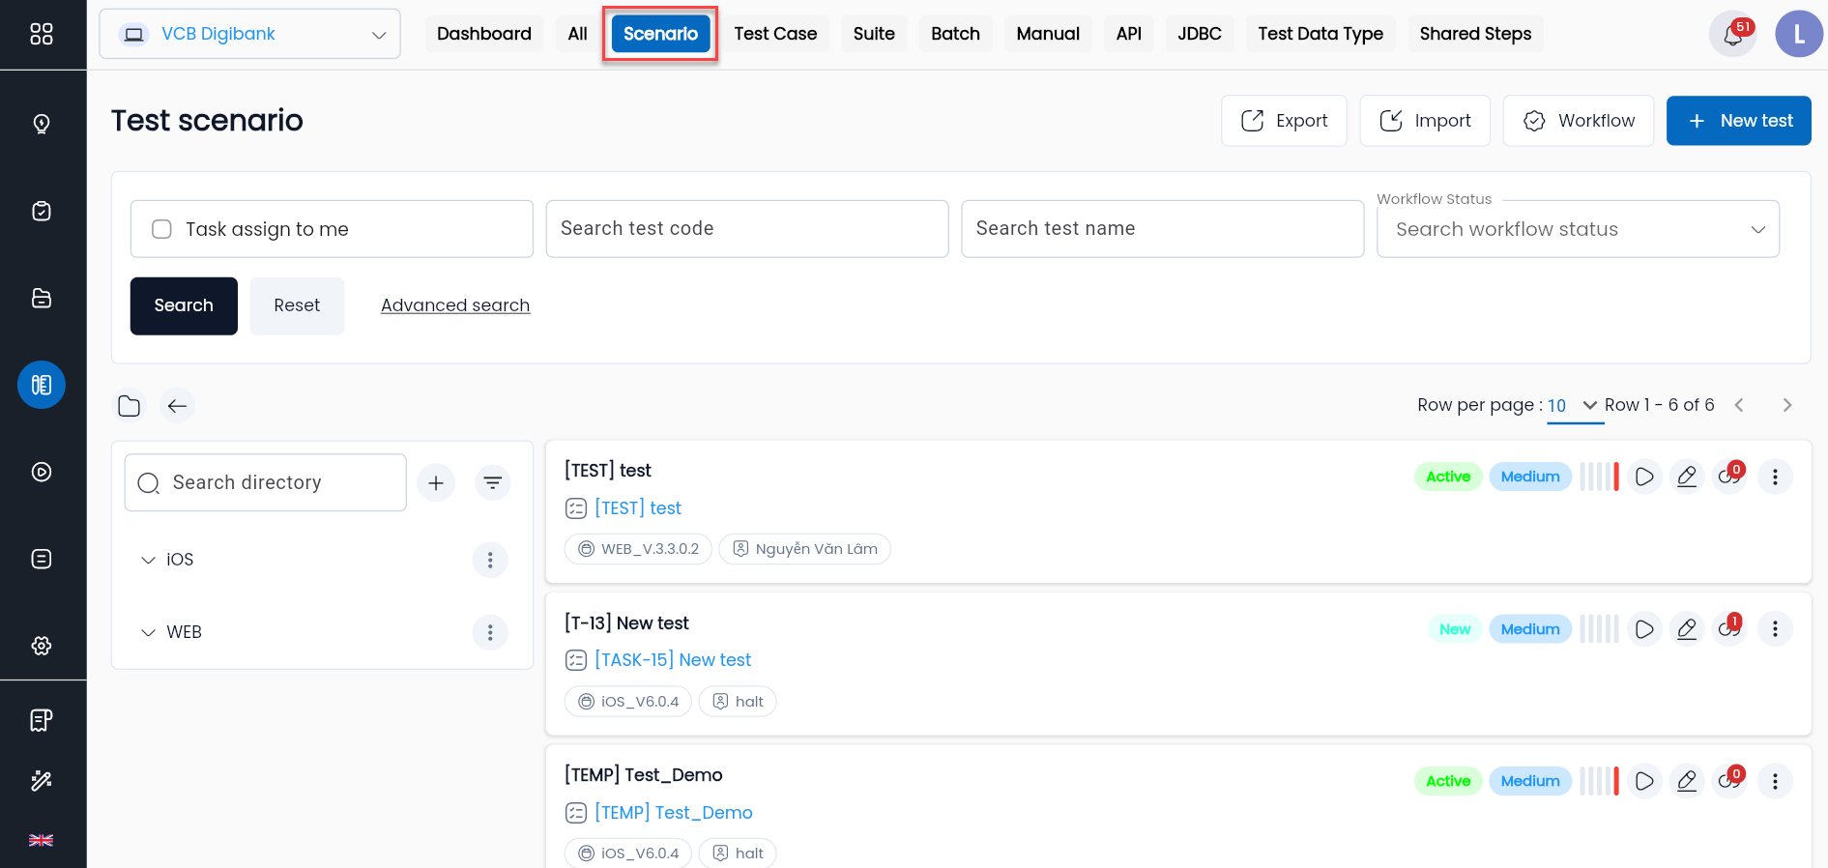This screenshot has width=1828, height=868.
Task: Open more options for [TEMP] Test_Demo
Action: click(1775, 781)
